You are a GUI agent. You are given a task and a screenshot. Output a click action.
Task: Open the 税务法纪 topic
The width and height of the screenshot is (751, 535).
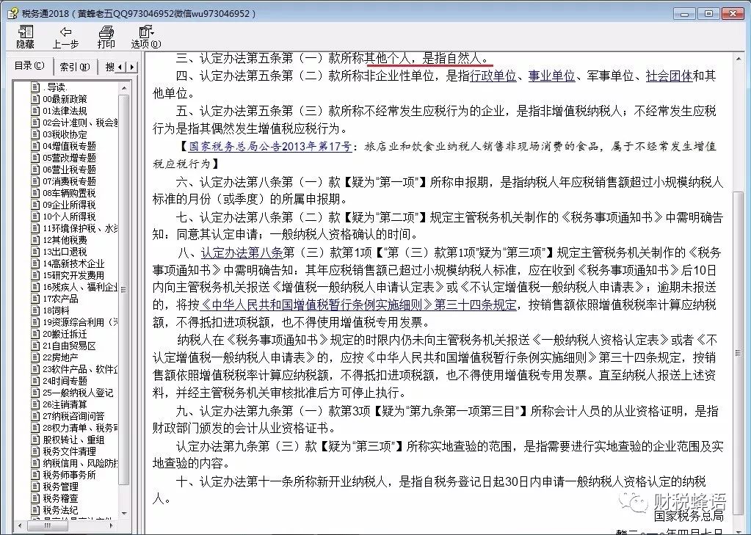pos(60,509)
